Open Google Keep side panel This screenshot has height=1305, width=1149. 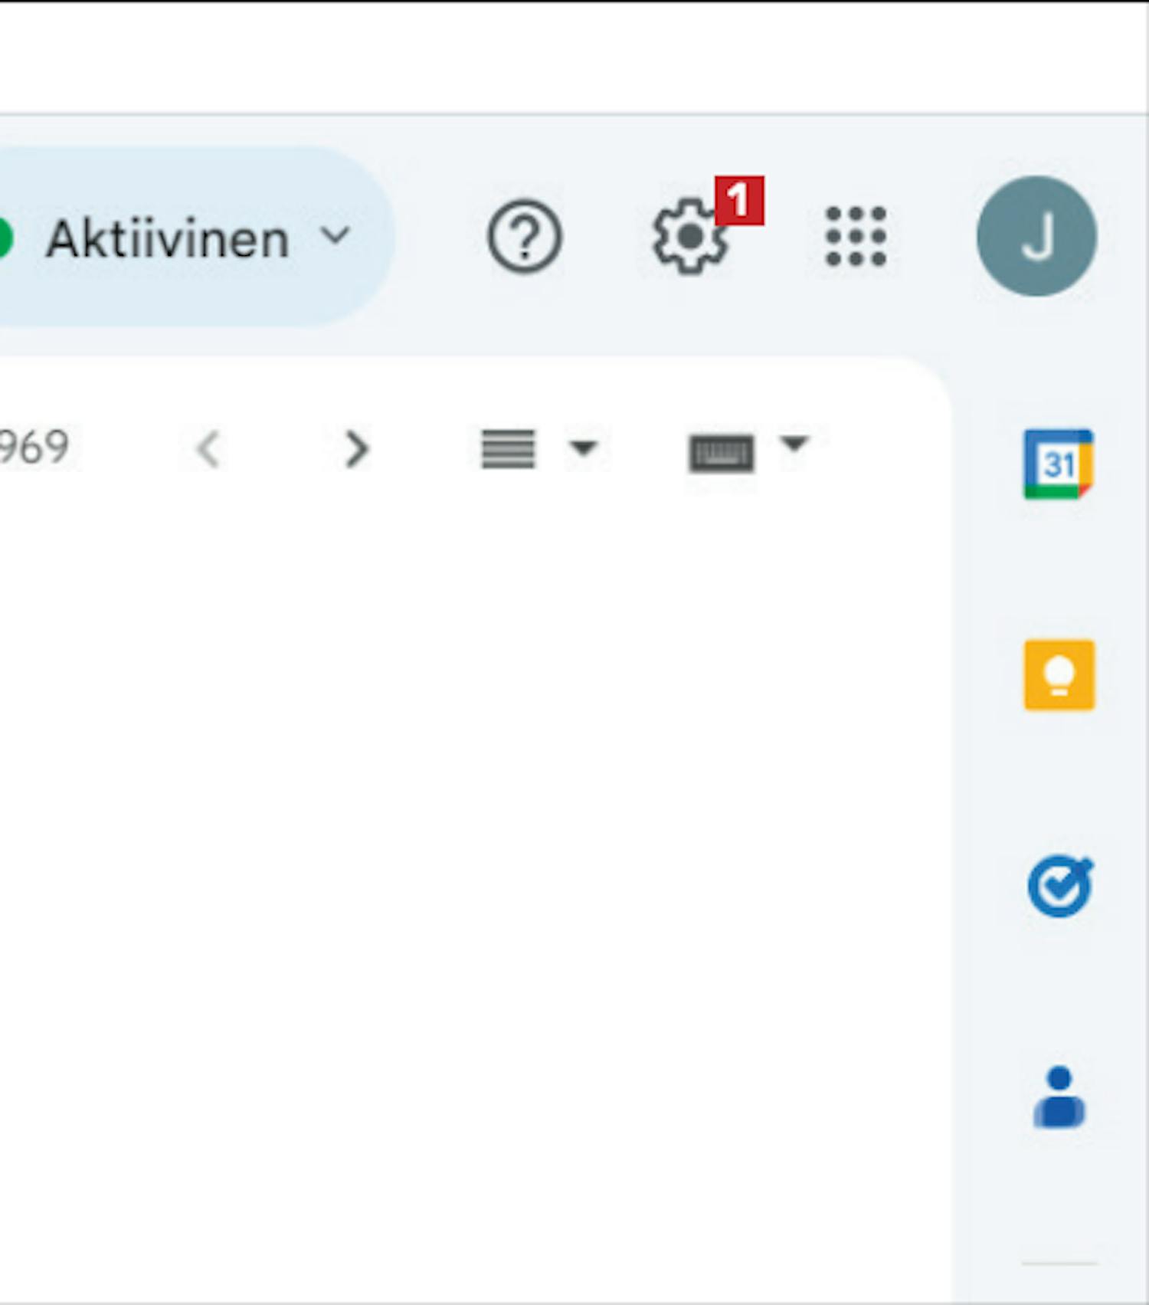pos(1059,675)
